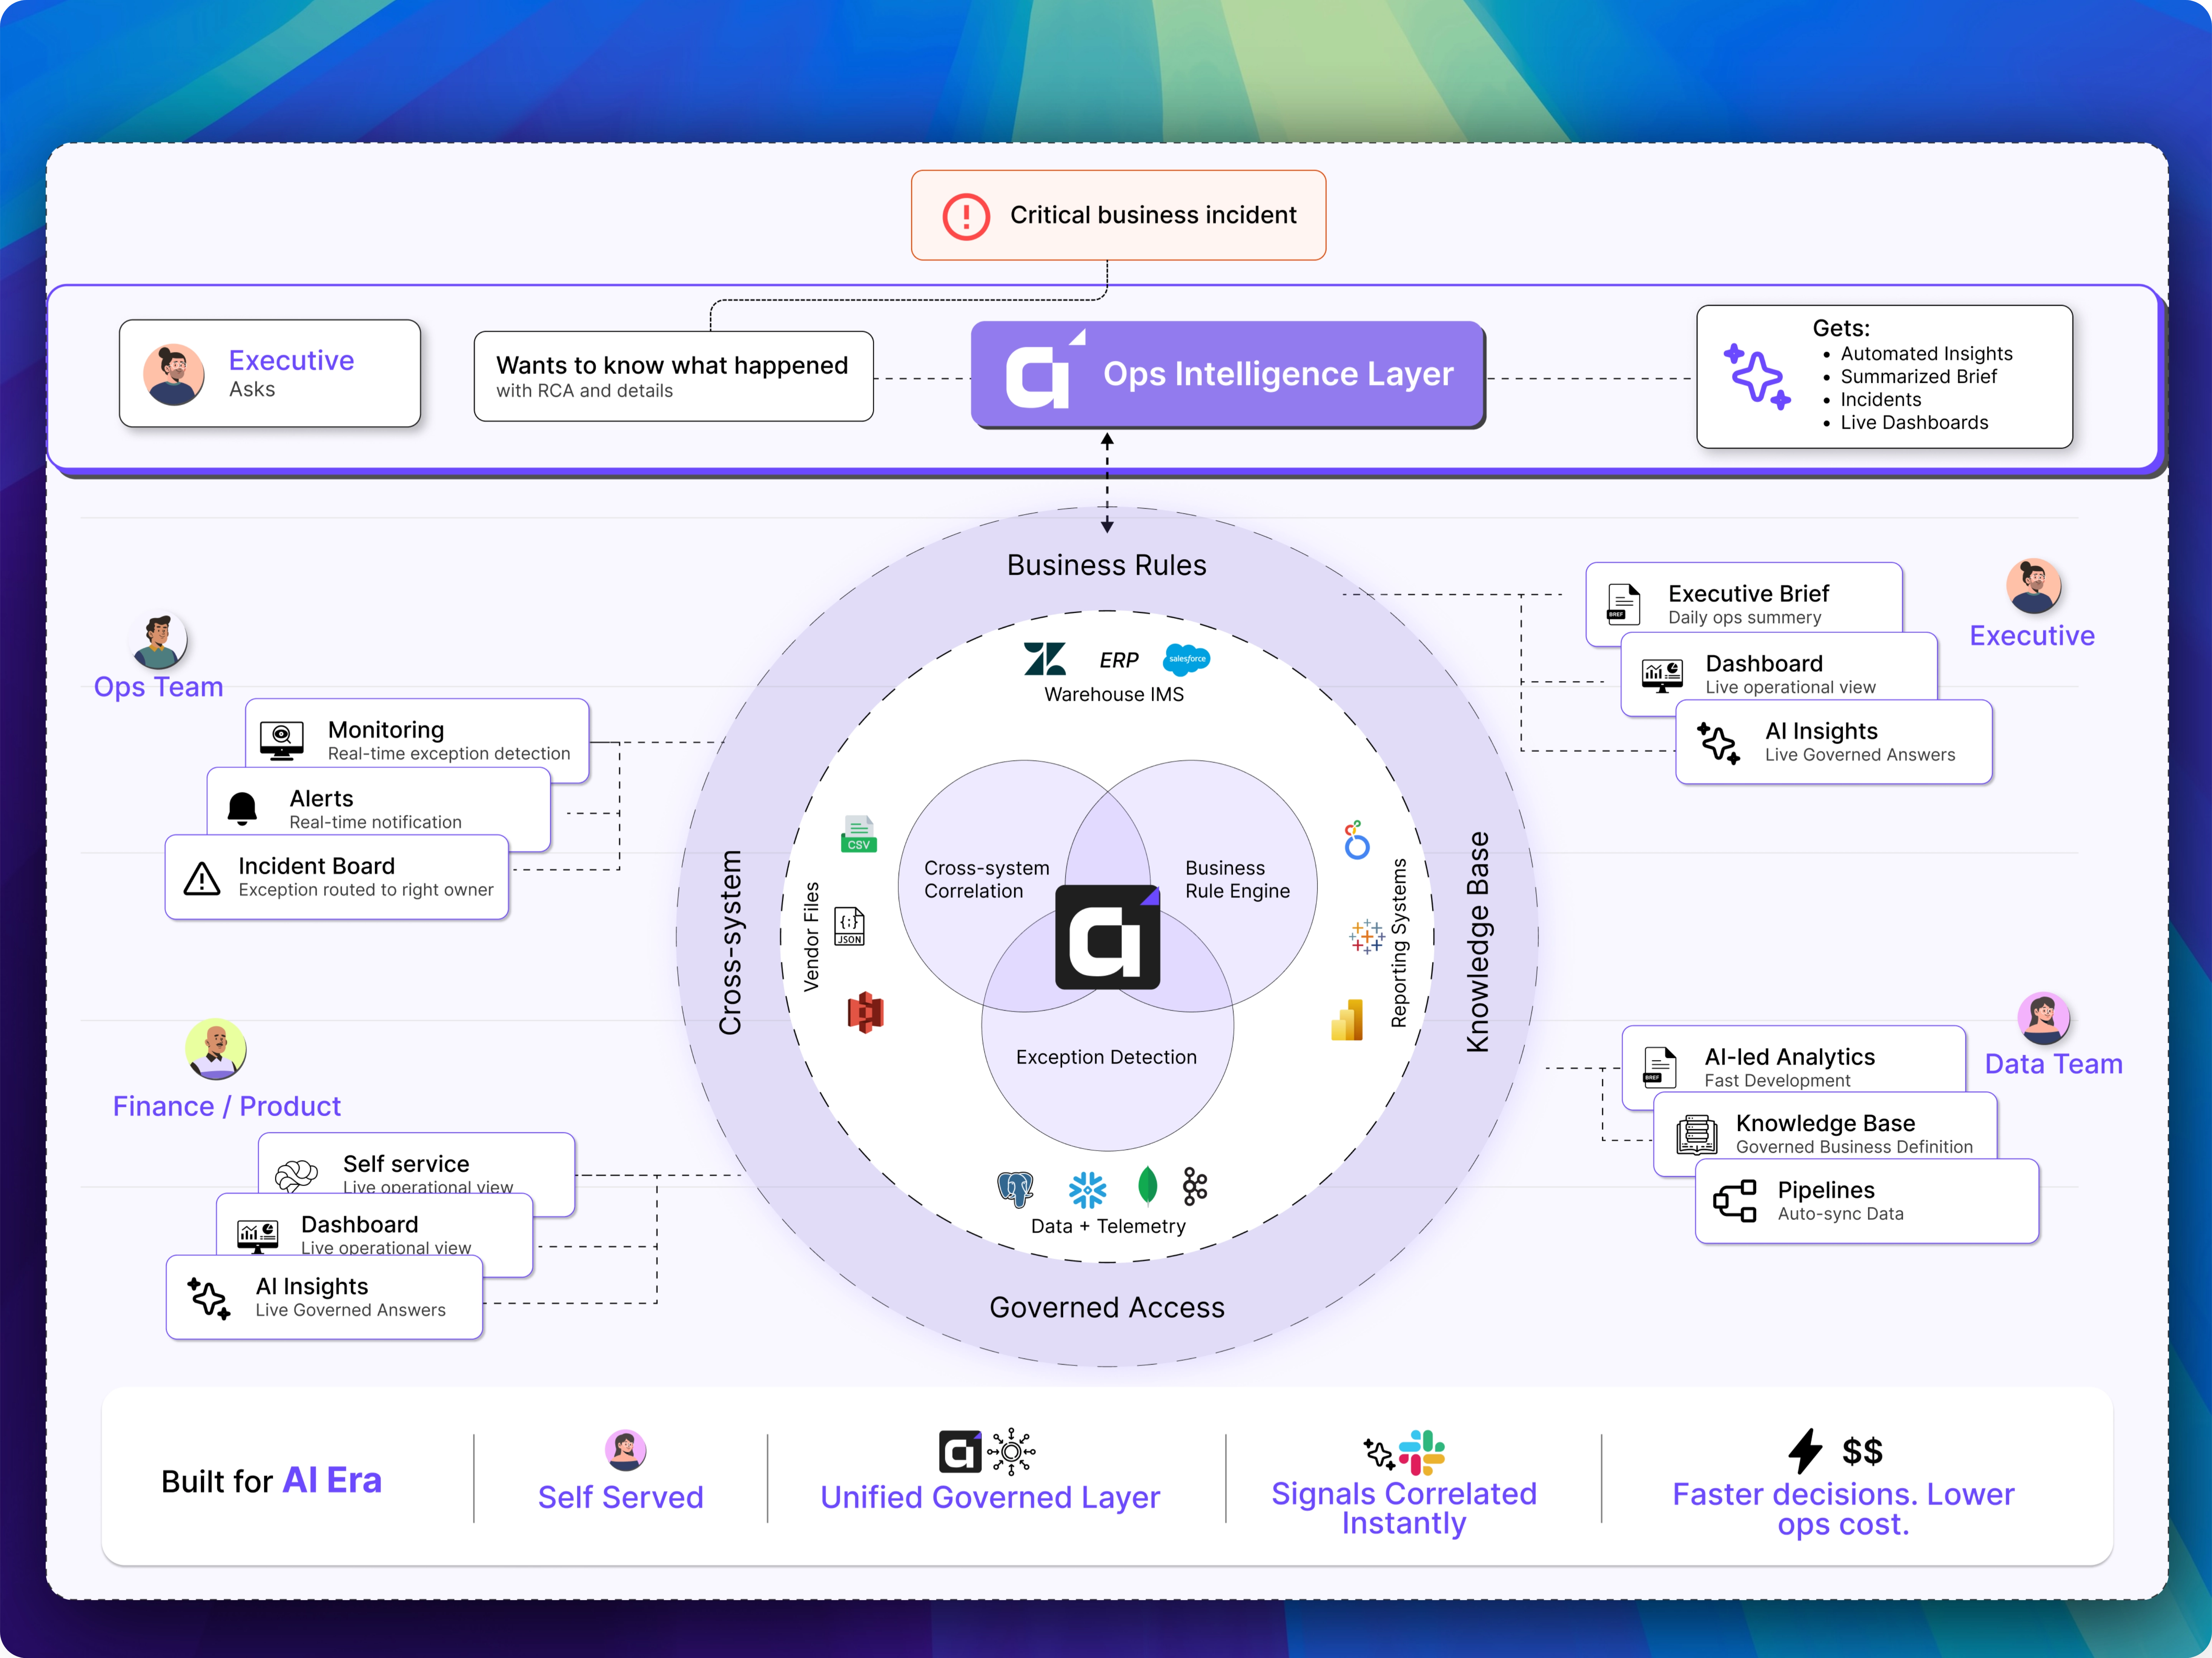Click the JSON file icon
The height and width of the screenshot is (1658, 2212).
pyautogui.click(x=850, y=926)
